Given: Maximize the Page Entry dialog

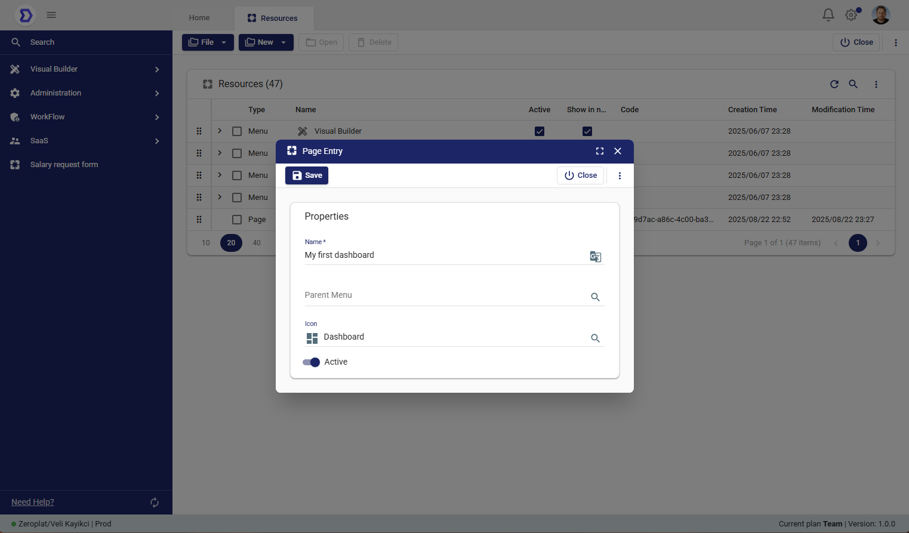Looking at the screenshot, I should click(x=599, y=151).
